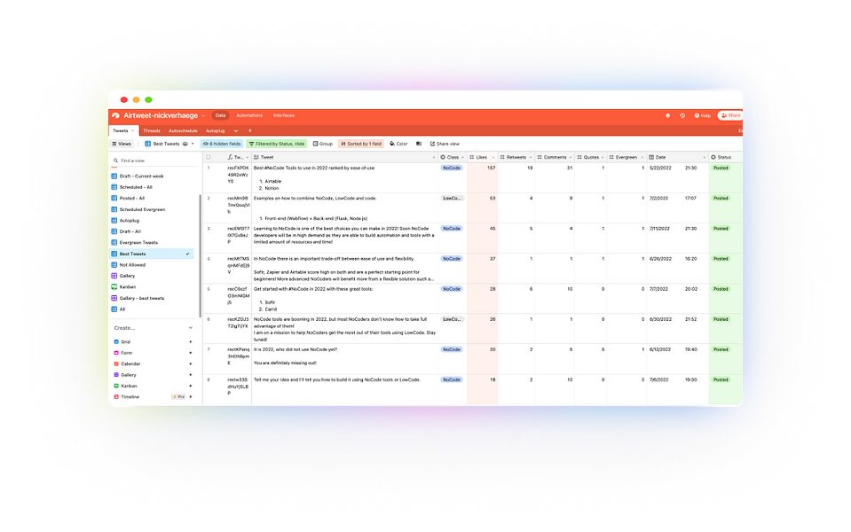The height and width of the screenshot is (532, 851).
Task: Click the plus icon next to Form
Action: tap(191, 353)
